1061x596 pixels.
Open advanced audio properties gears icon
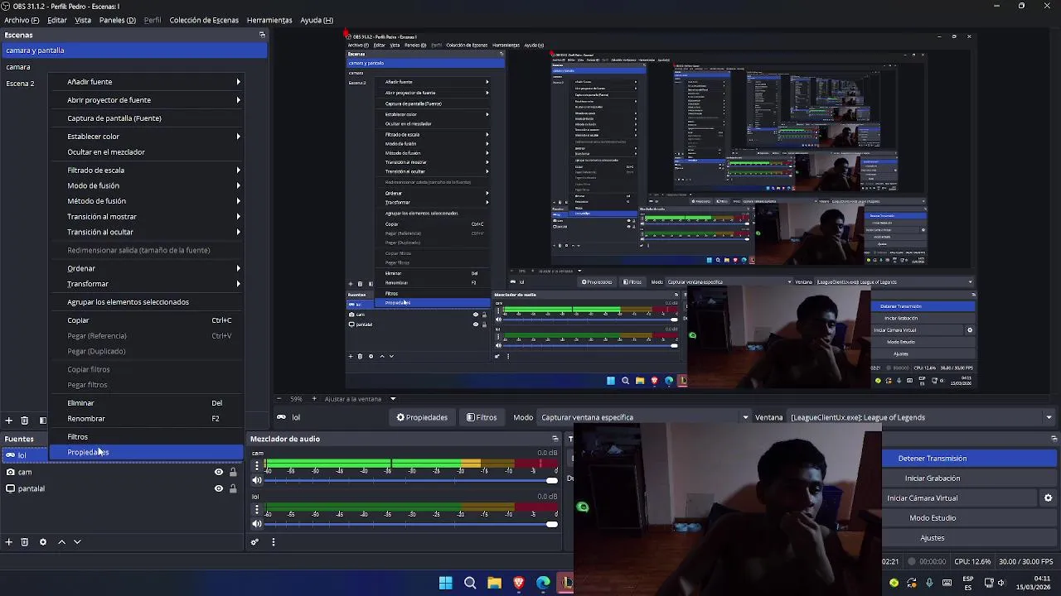pos(254,542)
